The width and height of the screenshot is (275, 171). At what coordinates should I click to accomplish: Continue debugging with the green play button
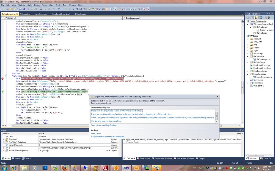point(66,9)
